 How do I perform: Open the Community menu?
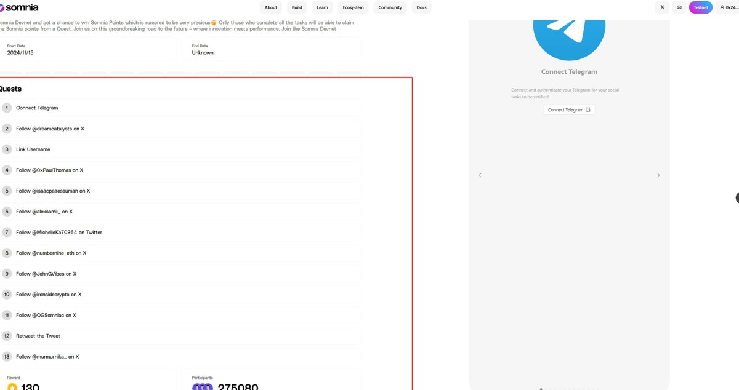(390, 7)
